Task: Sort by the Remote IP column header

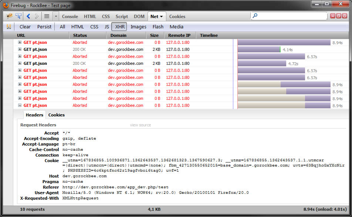Action: pos(180,35)
